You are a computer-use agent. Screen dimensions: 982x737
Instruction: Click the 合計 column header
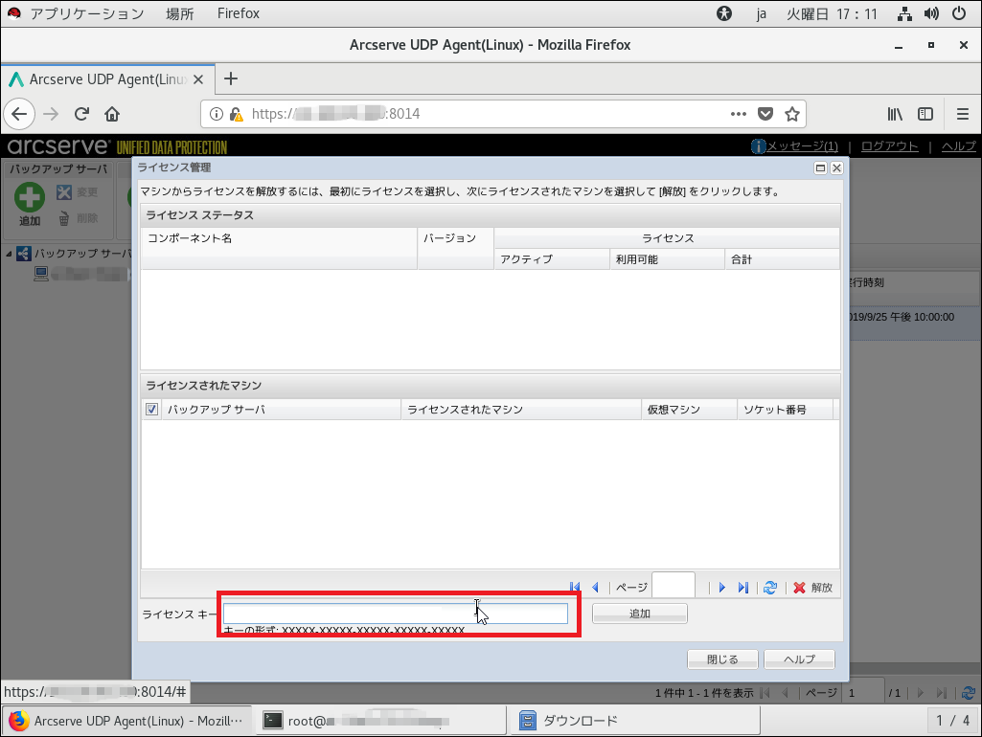(782, 259)
